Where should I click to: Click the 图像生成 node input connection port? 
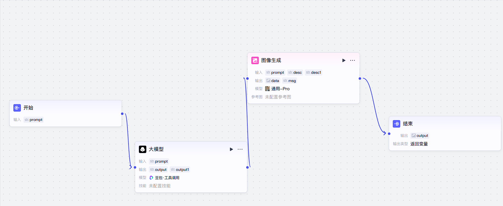point(247,78)
